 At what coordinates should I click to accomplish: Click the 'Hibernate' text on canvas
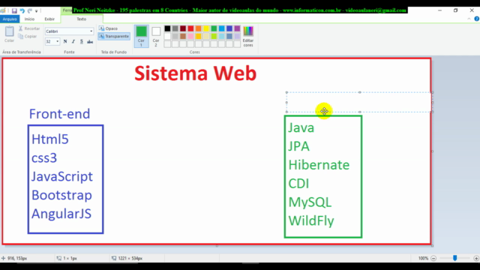(319, 165)
